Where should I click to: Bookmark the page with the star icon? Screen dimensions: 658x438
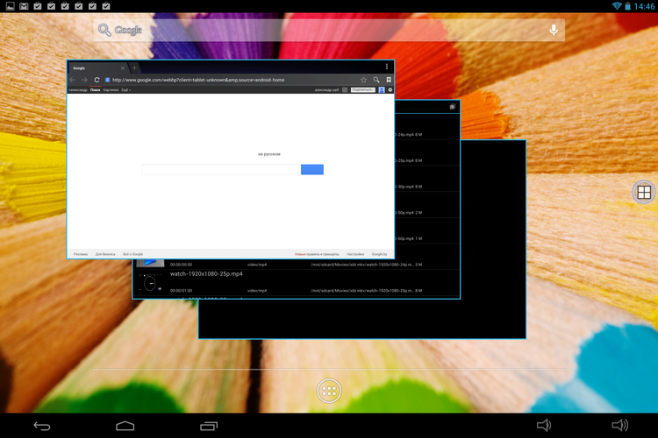[363, 80]
